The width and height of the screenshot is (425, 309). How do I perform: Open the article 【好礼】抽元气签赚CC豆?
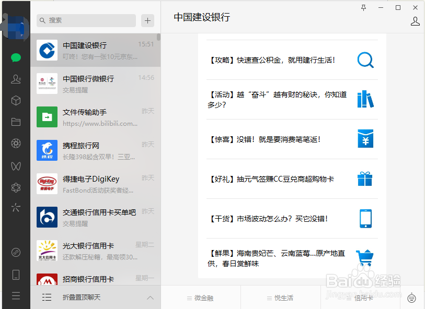(292, 179)
